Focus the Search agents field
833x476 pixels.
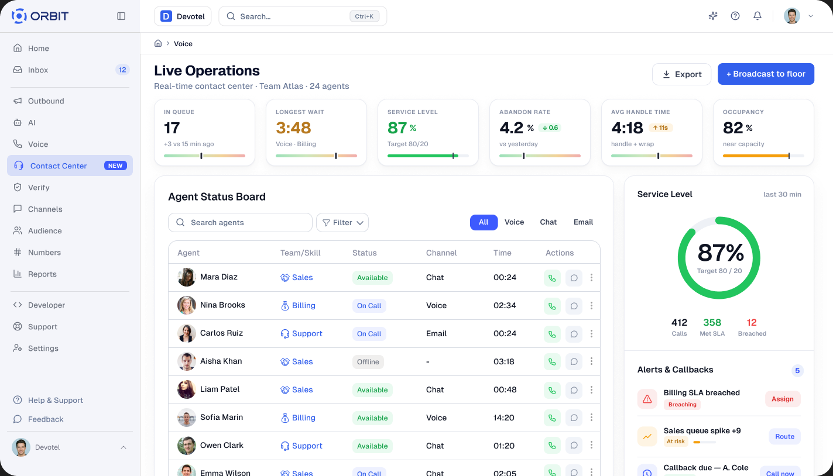[x=240, y=223]
